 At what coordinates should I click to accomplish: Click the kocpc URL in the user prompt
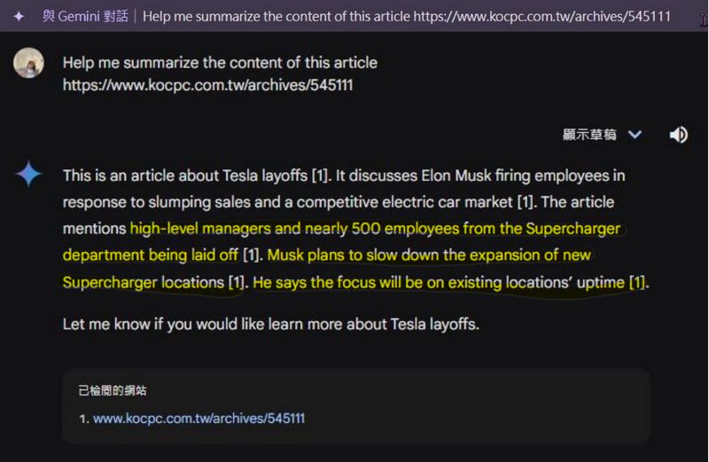click(207, 85)
